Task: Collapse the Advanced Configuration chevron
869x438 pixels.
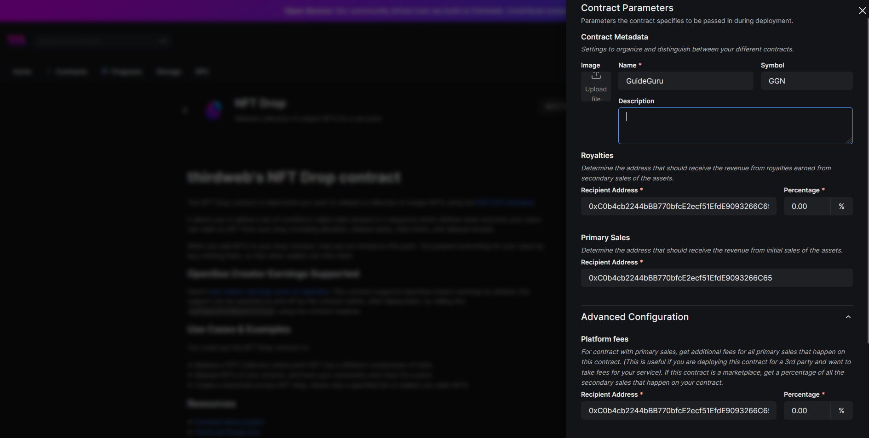Action: coord(848,317)
